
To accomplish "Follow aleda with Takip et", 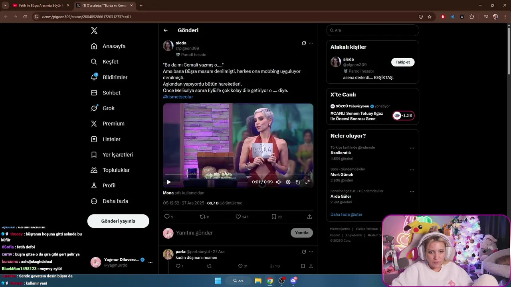I will click(x=403, y=62).
